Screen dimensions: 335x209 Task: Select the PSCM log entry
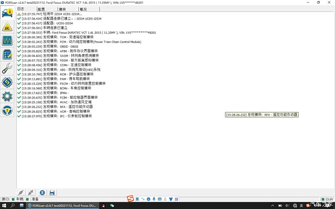[62, 84]
